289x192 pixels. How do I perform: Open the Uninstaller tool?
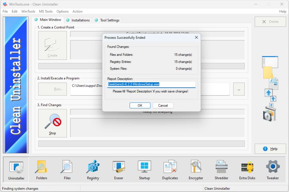16,169
